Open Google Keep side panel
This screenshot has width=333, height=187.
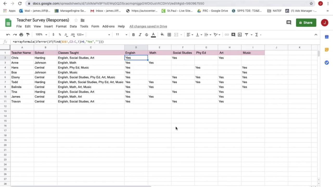click(x=327, y=50)
